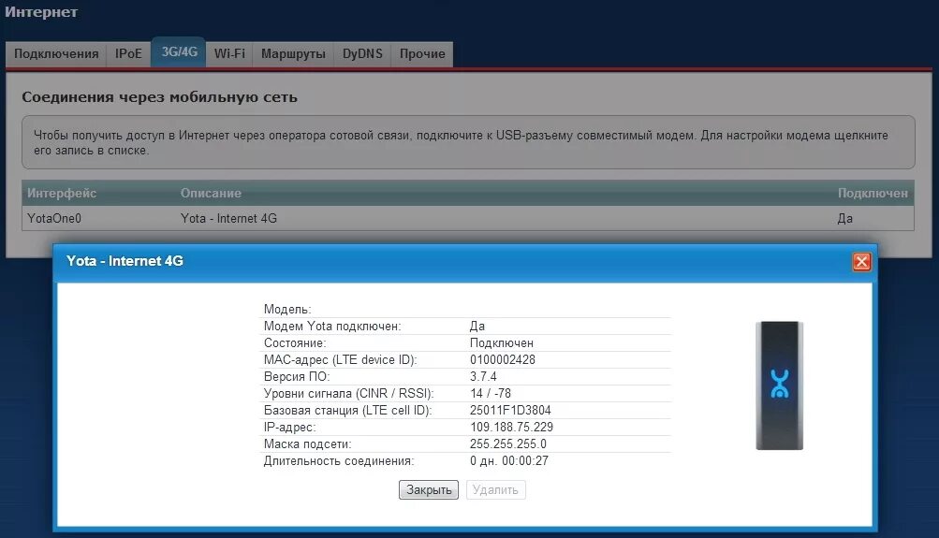Click the Да value in connections table
Screen dimensions: 939x538
(x=845, y=218)
